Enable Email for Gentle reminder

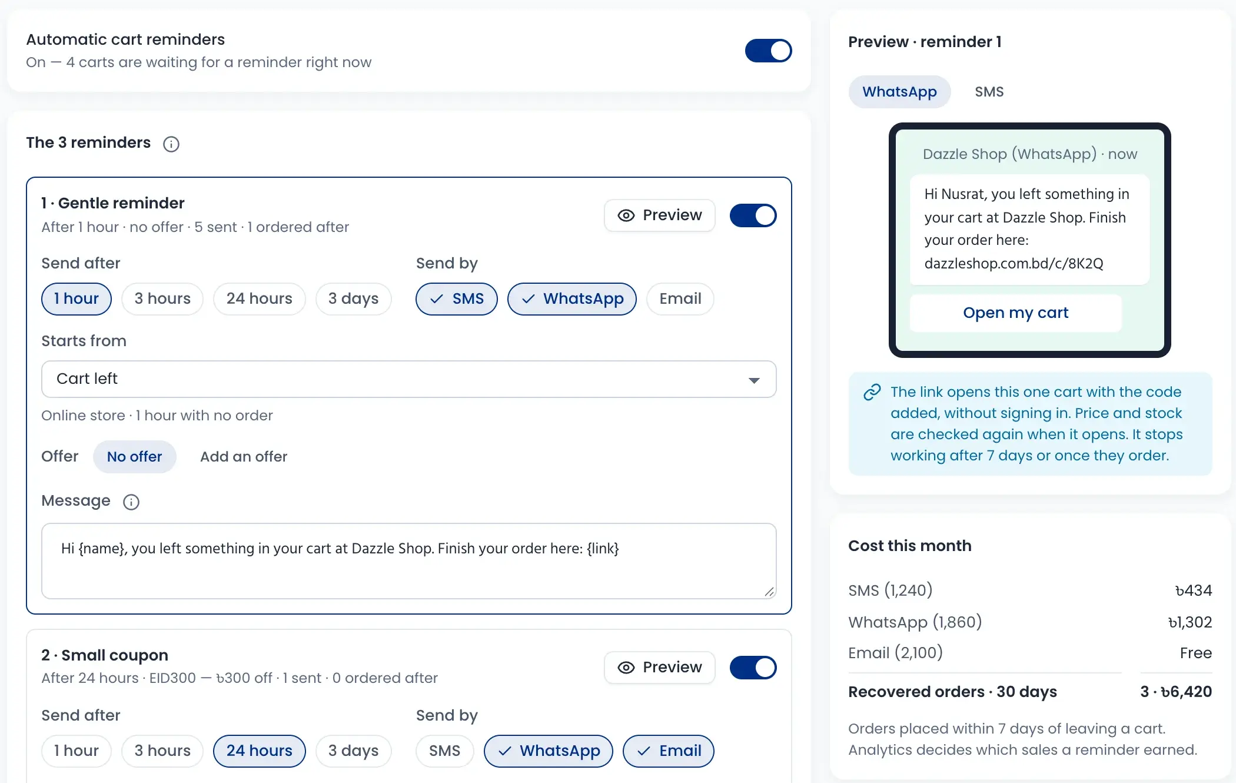click(680, 299)
